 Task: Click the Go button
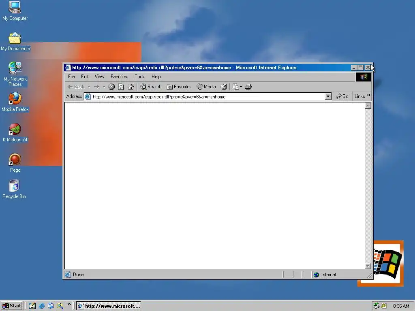342,96
